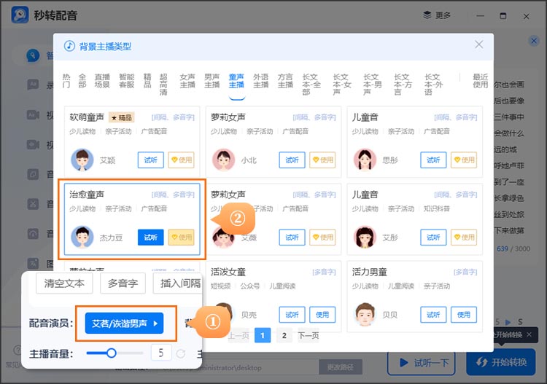Preview 贝贝 活力男童 with 试听
547x384 pixels.
(x=433, y=315)
